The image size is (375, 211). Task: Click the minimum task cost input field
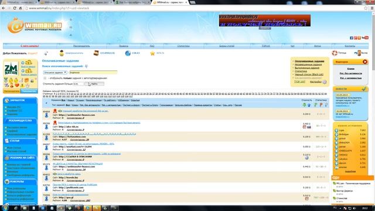coord(78,84)
